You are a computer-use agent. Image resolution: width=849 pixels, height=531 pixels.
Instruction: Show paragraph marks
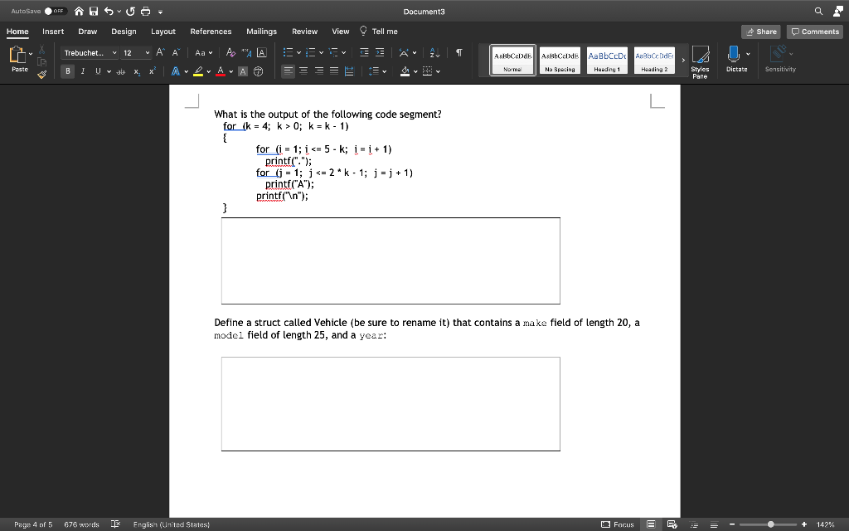point(458,51)
